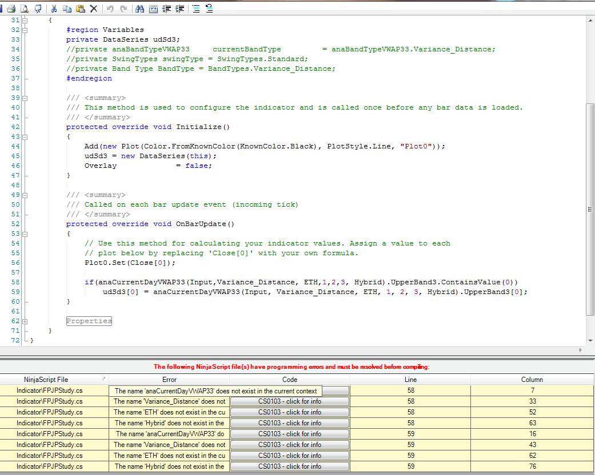Click 'Plot0.Set(Close[0]);' at line 56

(x=130, y=263)
